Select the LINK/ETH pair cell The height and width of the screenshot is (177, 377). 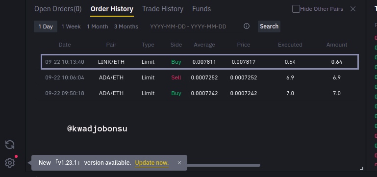(x=111, y=62)
